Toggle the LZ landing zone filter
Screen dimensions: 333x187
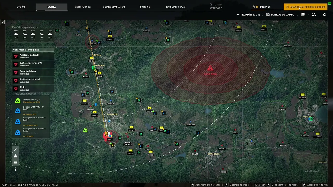tap(15, 162)
